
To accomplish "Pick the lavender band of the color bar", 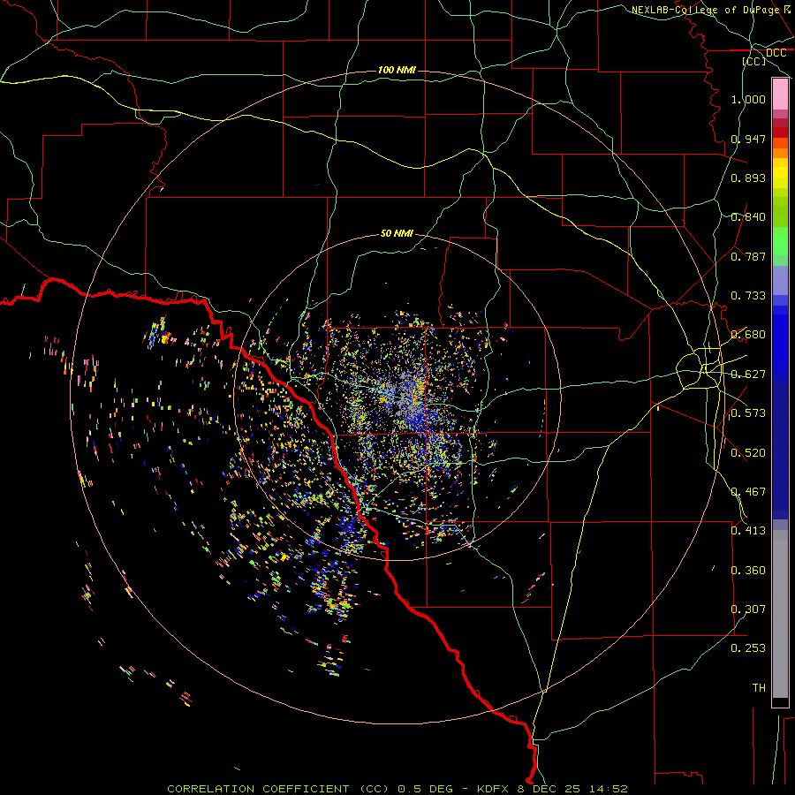I will click(780, 280).
